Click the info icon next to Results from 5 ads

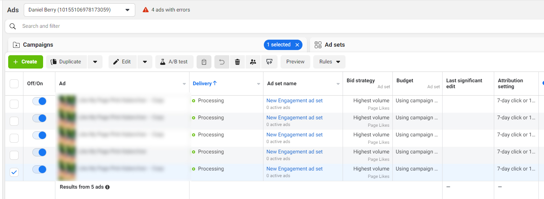pyautogui.click(x=107, y=187)
